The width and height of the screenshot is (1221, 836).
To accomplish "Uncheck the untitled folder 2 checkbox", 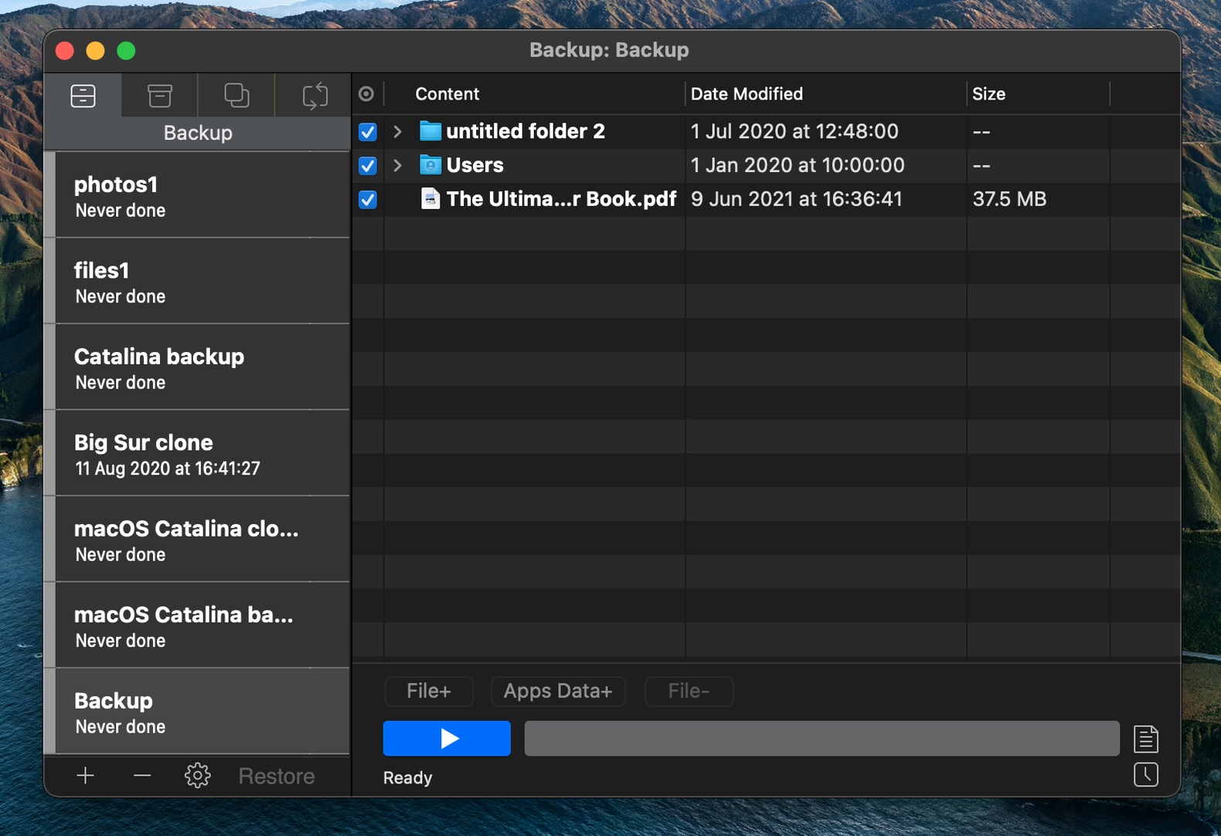I will [x=368, y=132].
